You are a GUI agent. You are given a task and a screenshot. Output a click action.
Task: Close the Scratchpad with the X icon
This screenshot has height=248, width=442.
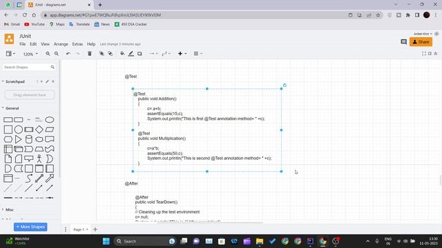click(x=53, y=81)
